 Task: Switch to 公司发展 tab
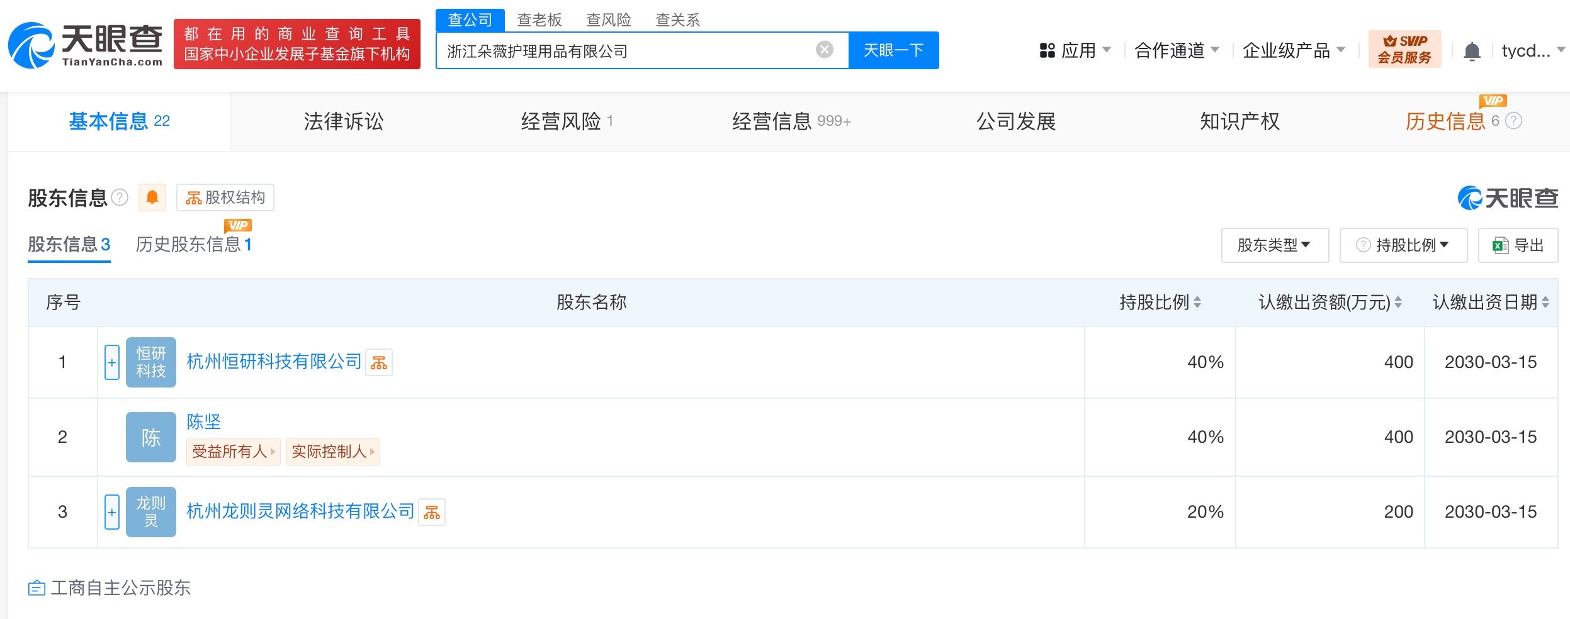(1016, 121)
